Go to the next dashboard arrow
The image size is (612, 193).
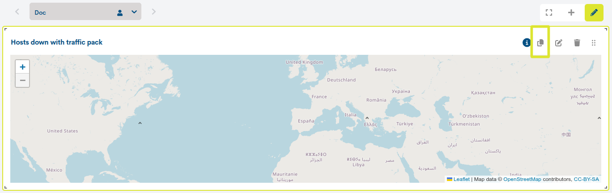pyautogui.click(x=154, y=12)
